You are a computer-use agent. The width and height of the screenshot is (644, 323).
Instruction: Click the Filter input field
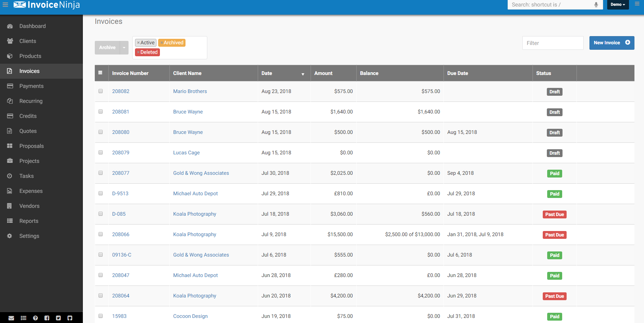pos(553,43)
